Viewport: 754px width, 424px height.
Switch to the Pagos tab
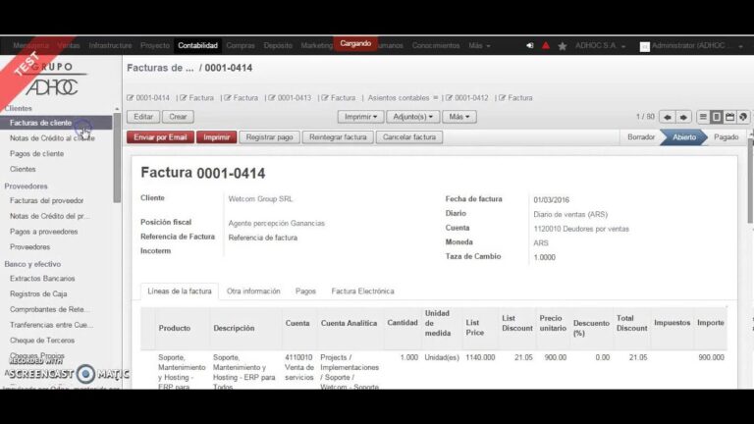pyautogui.click(x=305, y=291)
